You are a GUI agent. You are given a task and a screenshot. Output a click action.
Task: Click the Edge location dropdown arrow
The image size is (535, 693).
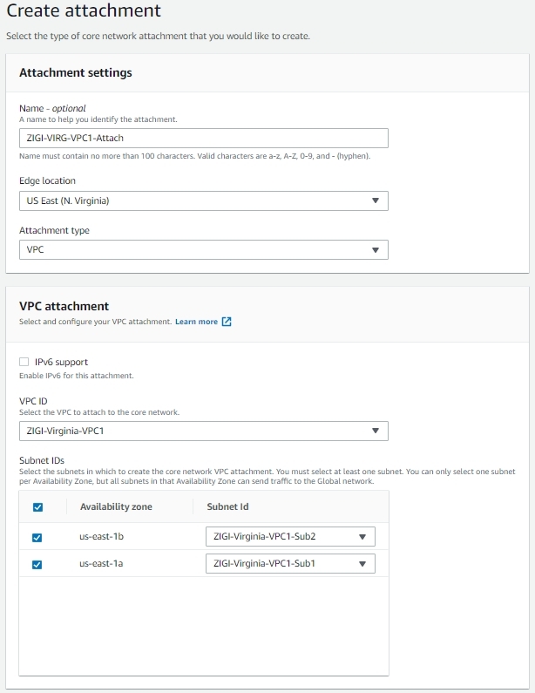pos(375,200)
